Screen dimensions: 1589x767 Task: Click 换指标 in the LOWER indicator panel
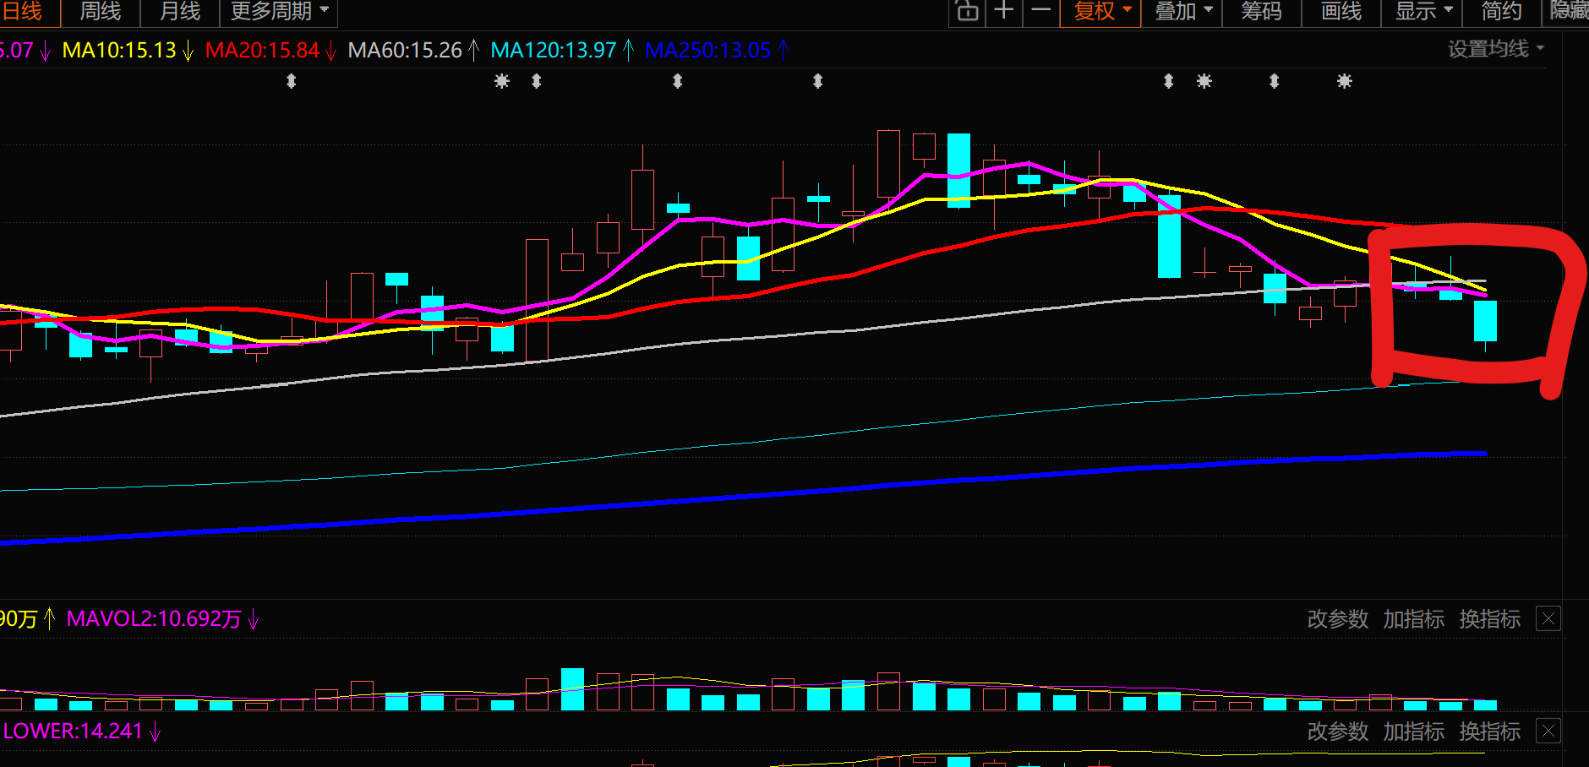1490,732
